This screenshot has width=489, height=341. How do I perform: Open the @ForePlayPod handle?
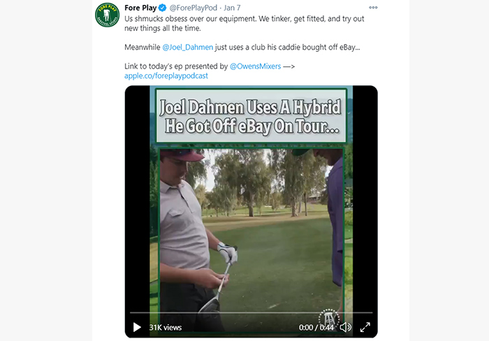(x=193, y=8)
